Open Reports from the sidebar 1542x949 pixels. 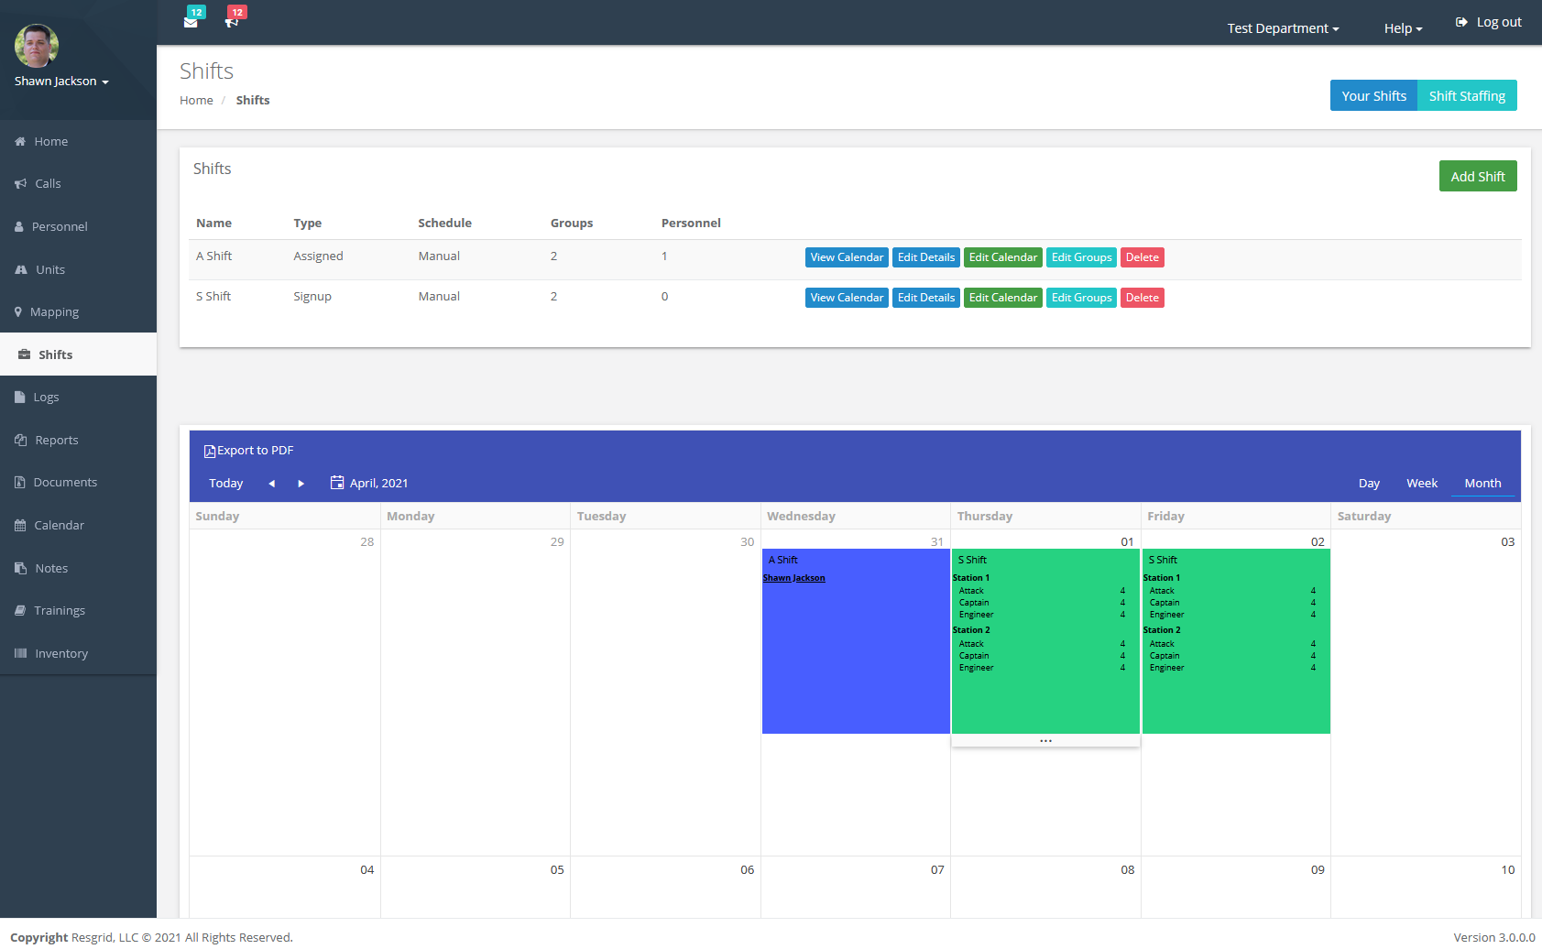[x=55, y=440]
